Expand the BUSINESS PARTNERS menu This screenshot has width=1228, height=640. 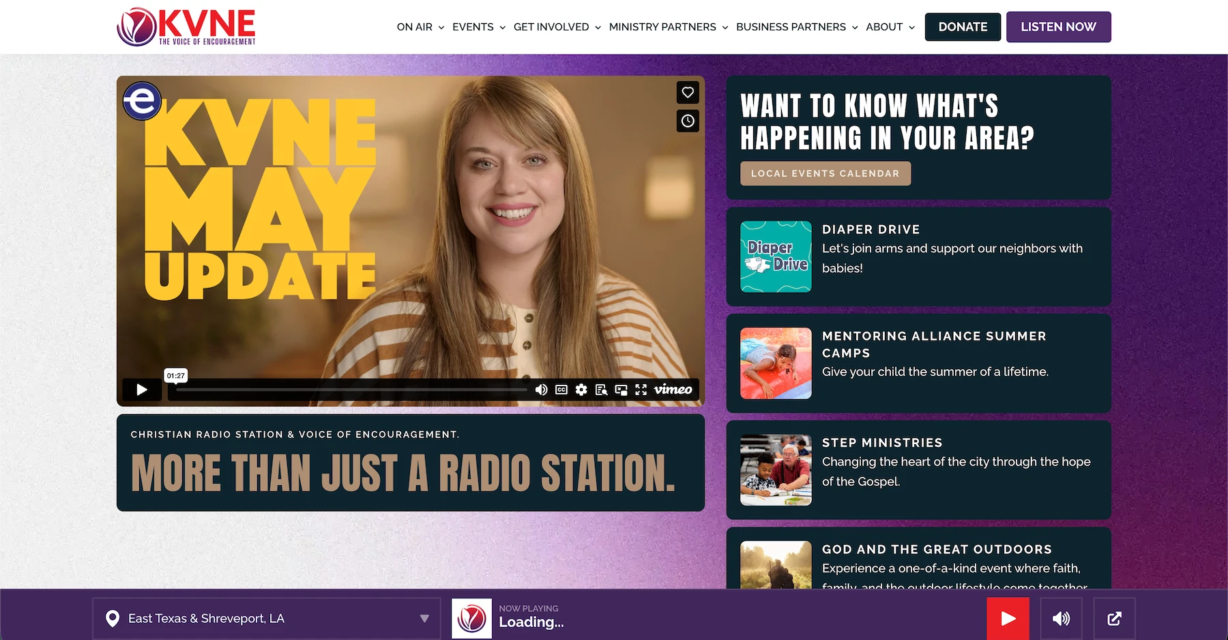pos(797,27)
